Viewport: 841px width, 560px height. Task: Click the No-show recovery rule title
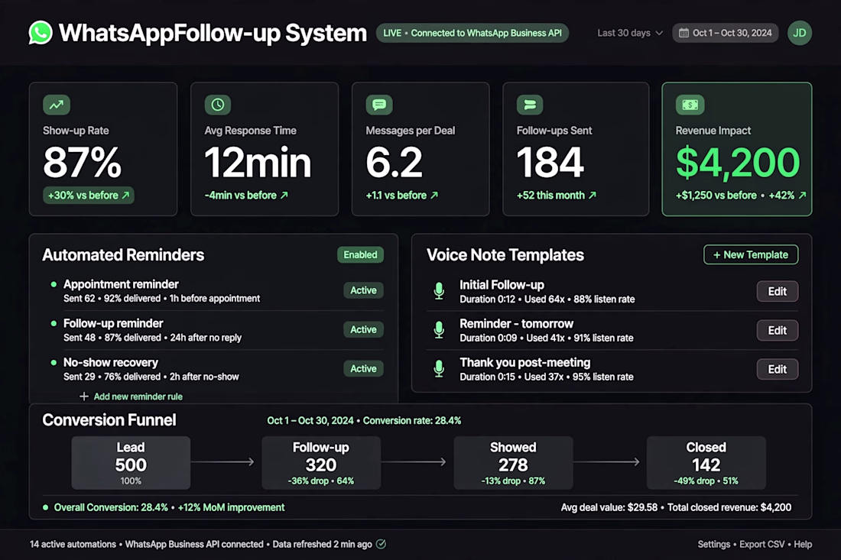[111, 362]
